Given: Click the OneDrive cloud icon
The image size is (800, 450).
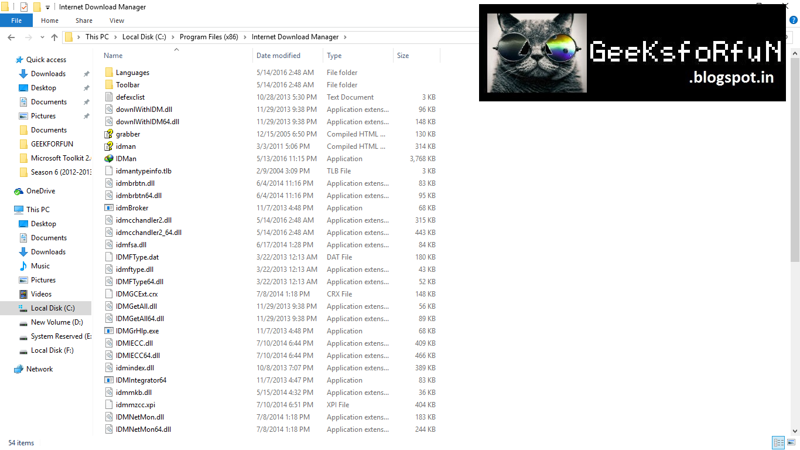Looking at the screenshot, I should tap(19, 191).
